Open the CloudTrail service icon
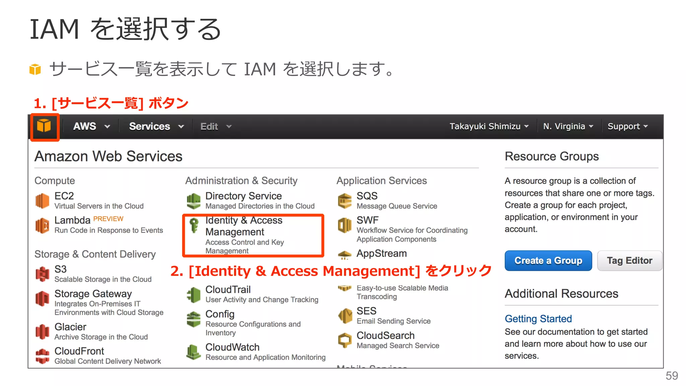 click(x=194, y=295)
